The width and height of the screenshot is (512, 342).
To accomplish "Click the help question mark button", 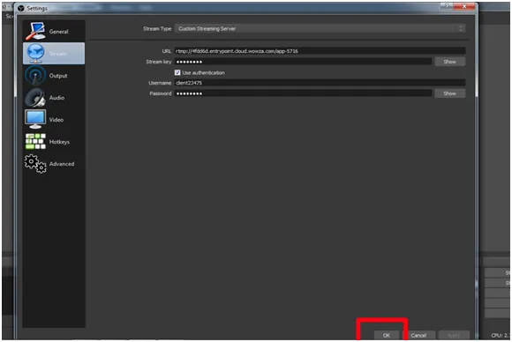I will [x=447, y=6].
